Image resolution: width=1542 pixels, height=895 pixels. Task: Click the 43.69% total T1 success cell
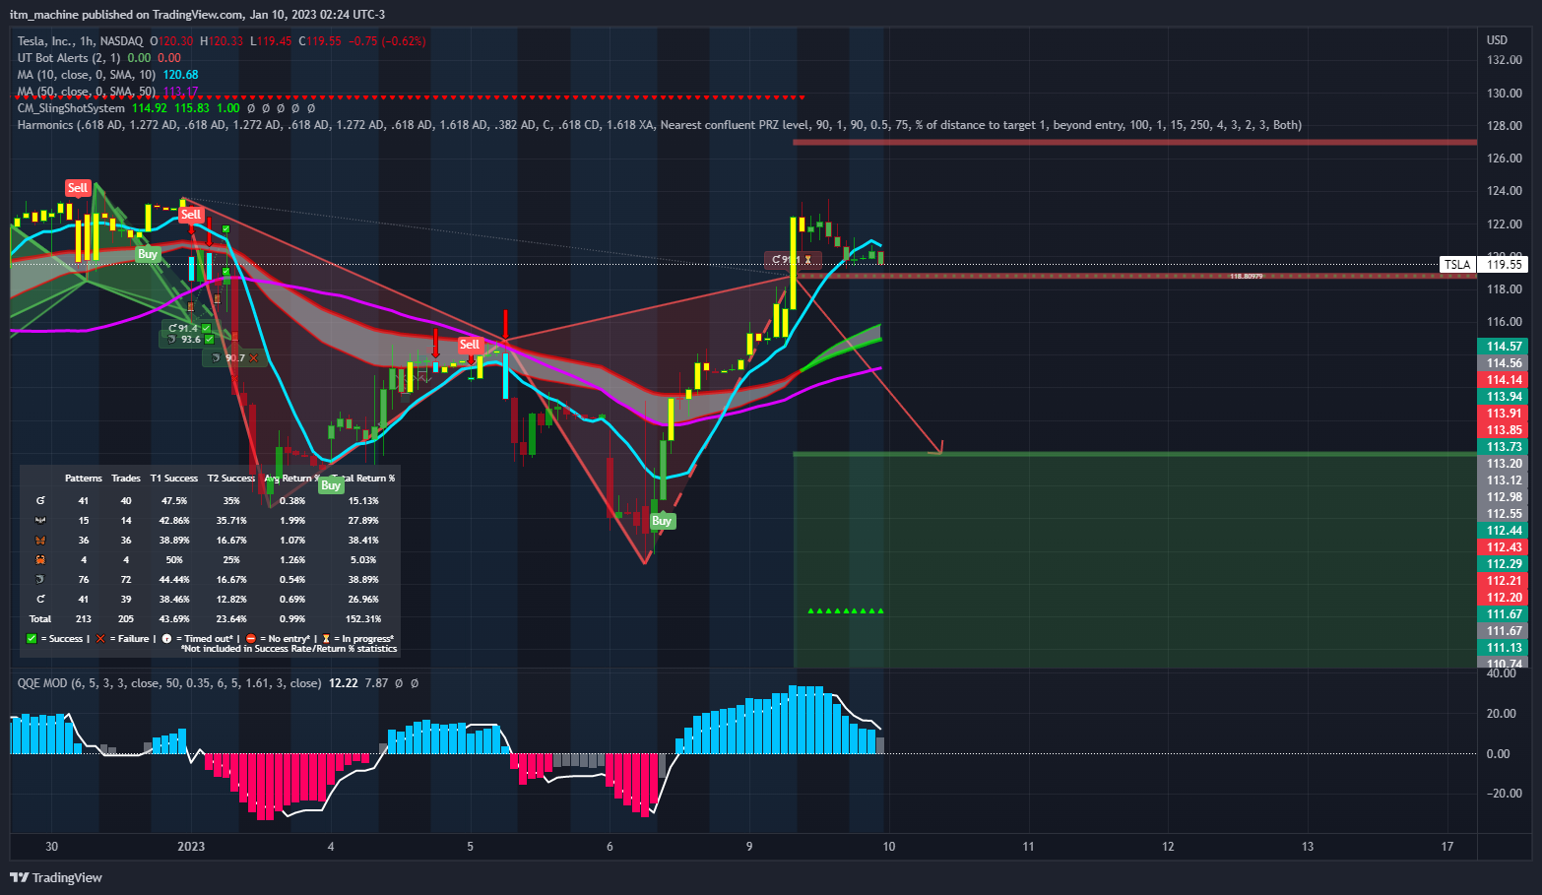(174, 618)
